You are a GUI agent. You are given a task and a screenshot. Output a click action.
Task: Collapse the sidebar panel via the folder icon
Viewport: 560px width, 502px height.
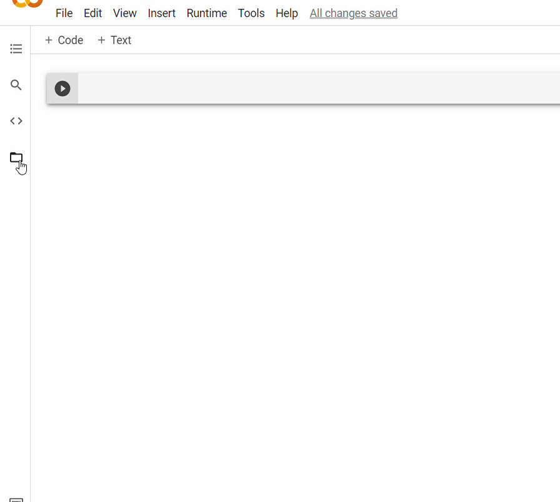point(16,158)
